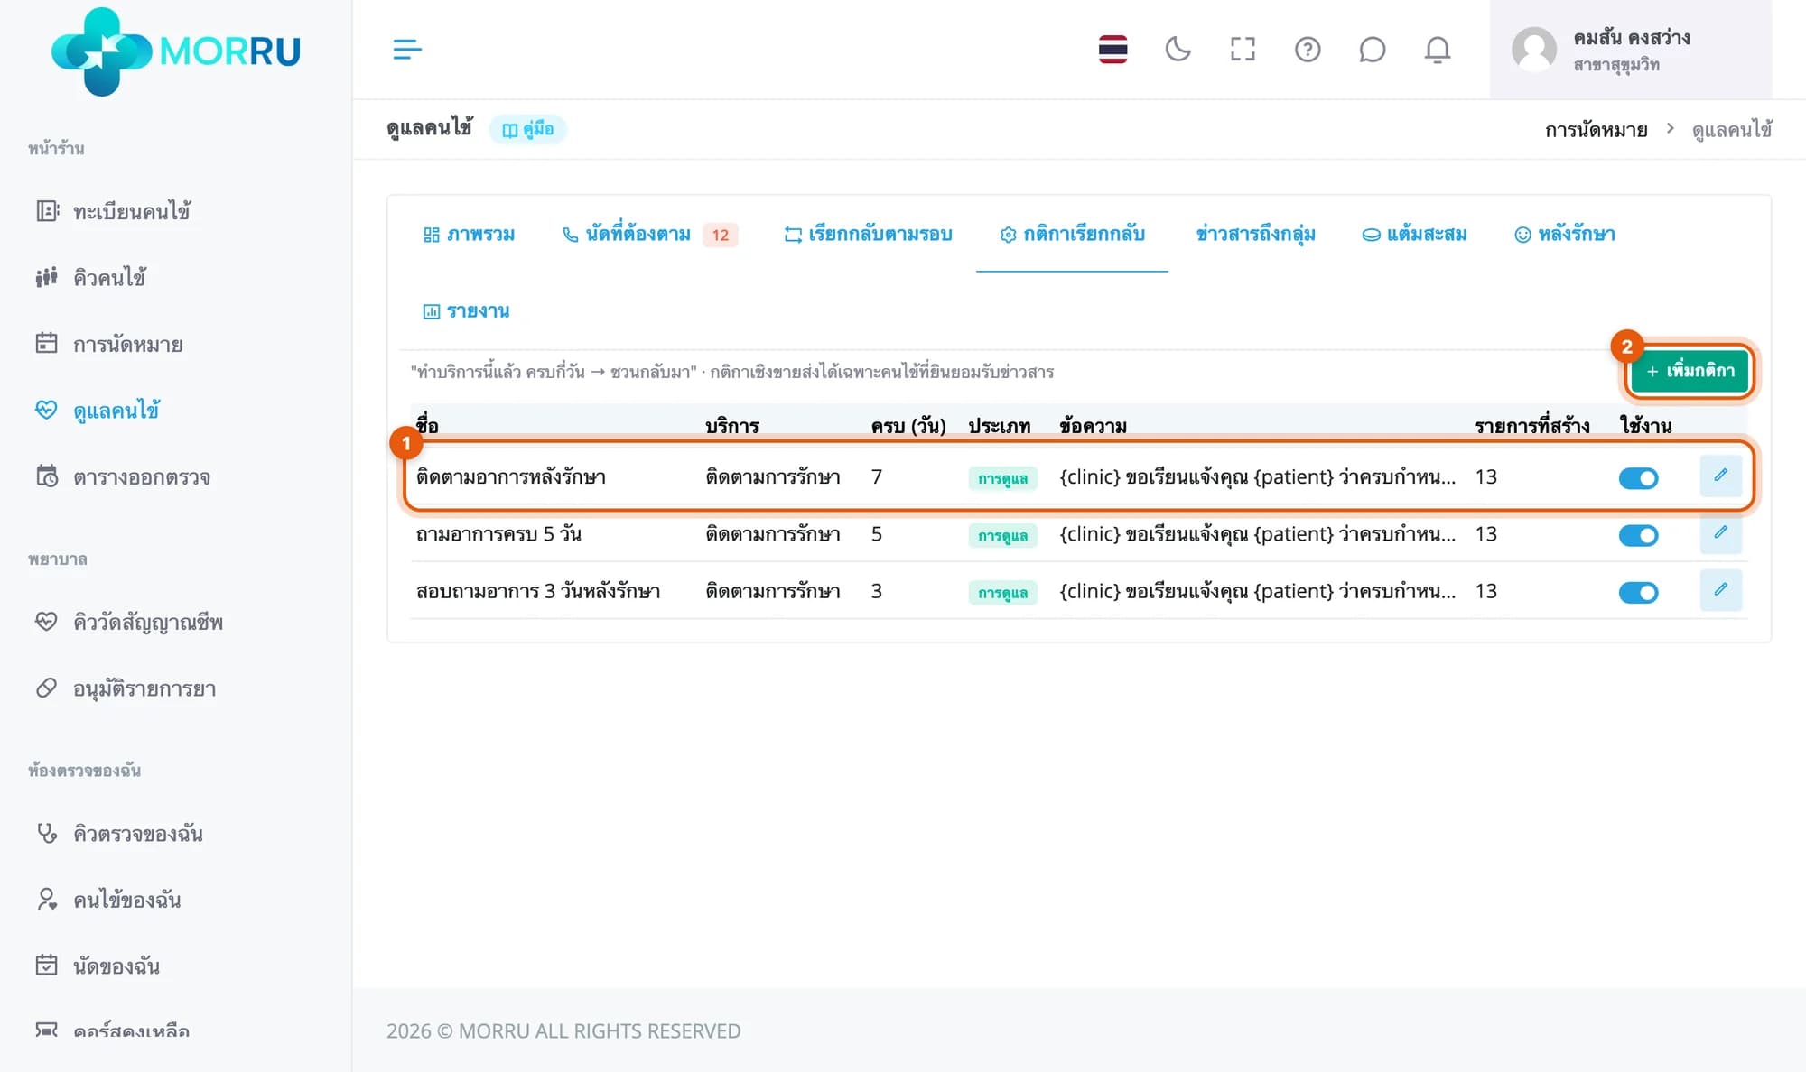
Task: Switch to dark mode with moon icon
Action: [1178, 49]
